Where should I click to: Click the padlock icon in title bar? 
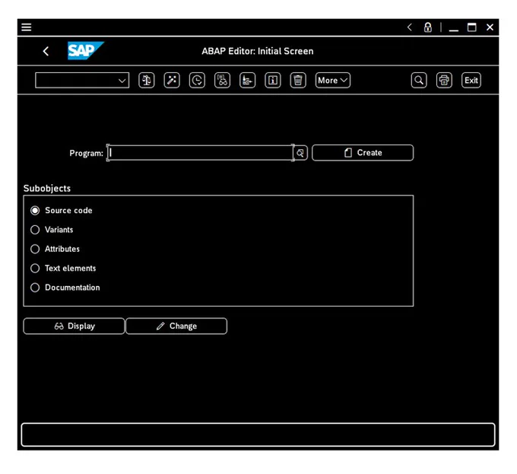pyautogui.click(x=428, y=27)
